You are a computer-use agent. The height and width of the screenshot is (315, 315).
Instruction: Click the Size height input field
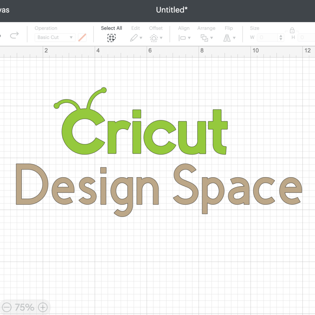pyautogui.click(x=306, y=37)
